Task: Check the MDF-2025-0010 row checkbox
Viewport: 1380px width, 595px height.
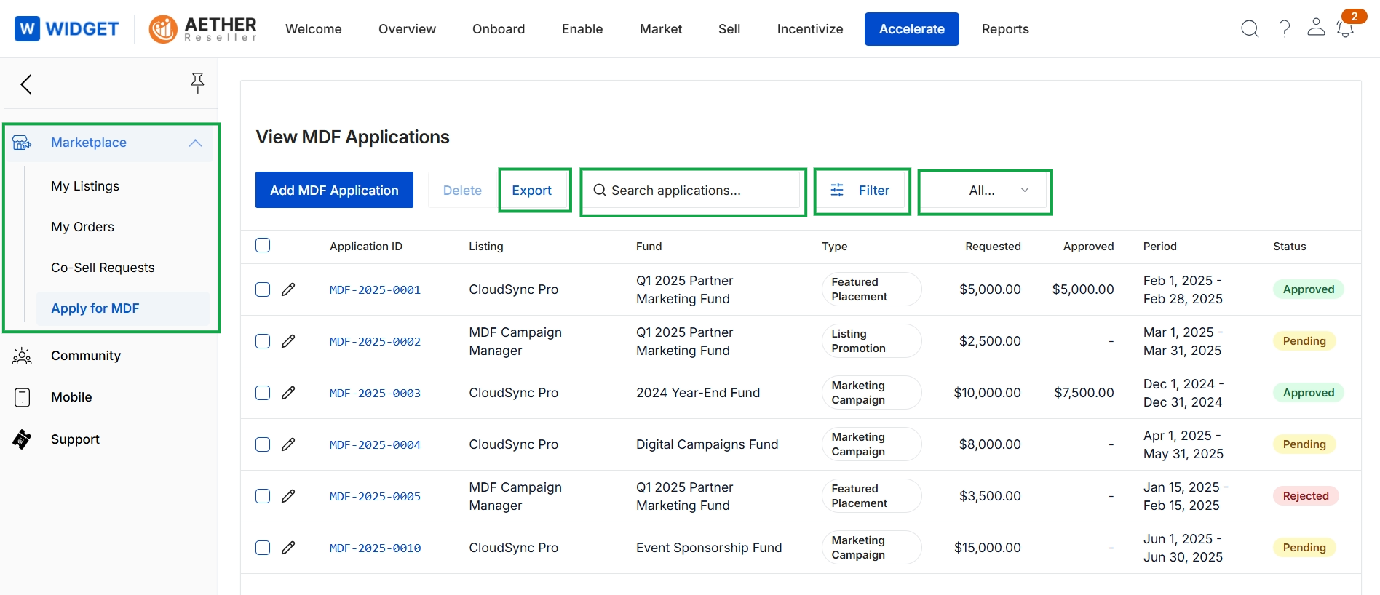Action: tap(263, 548)
